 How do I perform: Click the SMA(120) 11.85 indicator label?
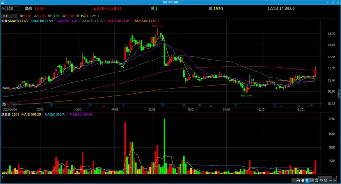point(118,21)
